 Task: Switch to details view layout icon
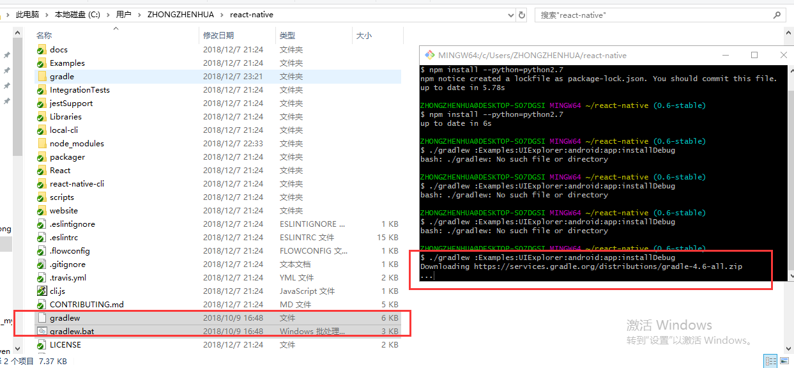point(771,362)
